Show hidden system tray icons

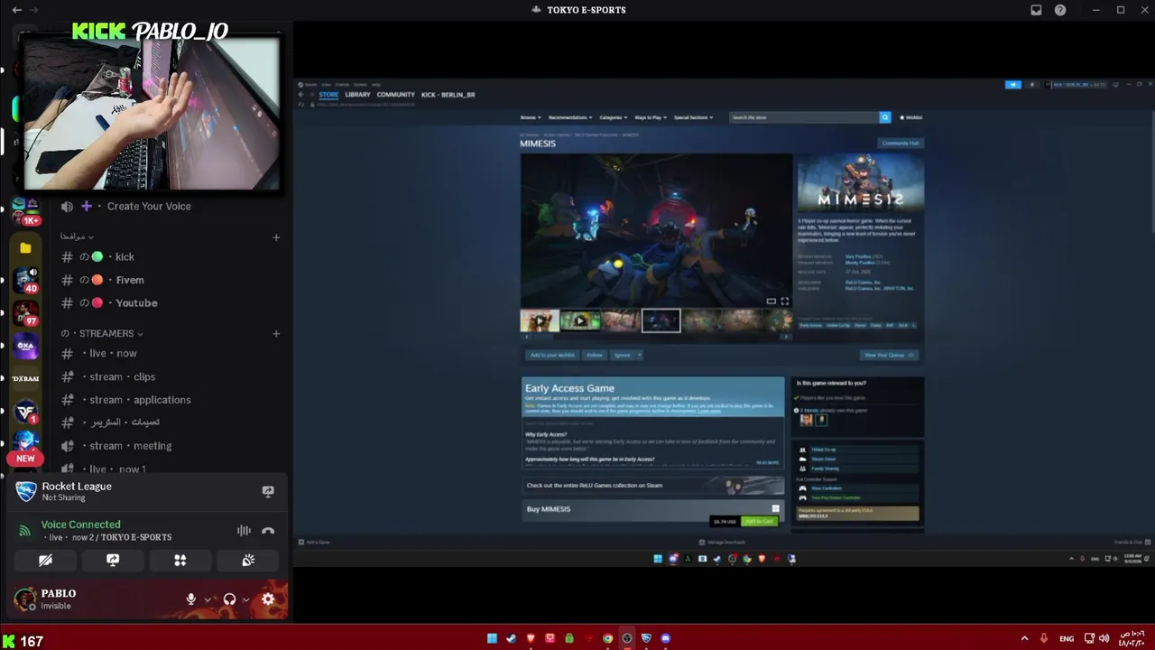1024,638
